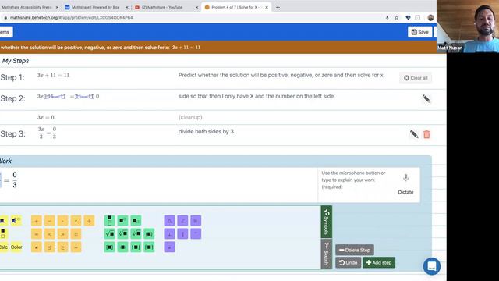The height and width of the screenshot is (281, 499).
Task: Edit Step 2 with pencil icon
Action: click(x=426, y=99)
